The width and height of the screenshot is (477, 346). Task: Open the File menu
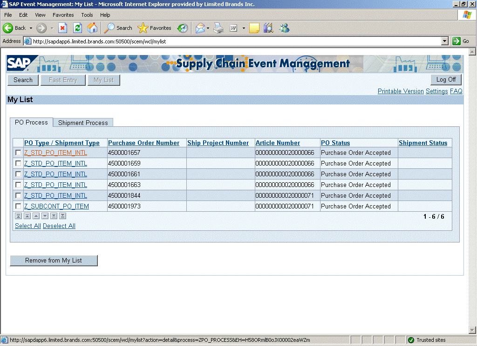pos(8,15)
